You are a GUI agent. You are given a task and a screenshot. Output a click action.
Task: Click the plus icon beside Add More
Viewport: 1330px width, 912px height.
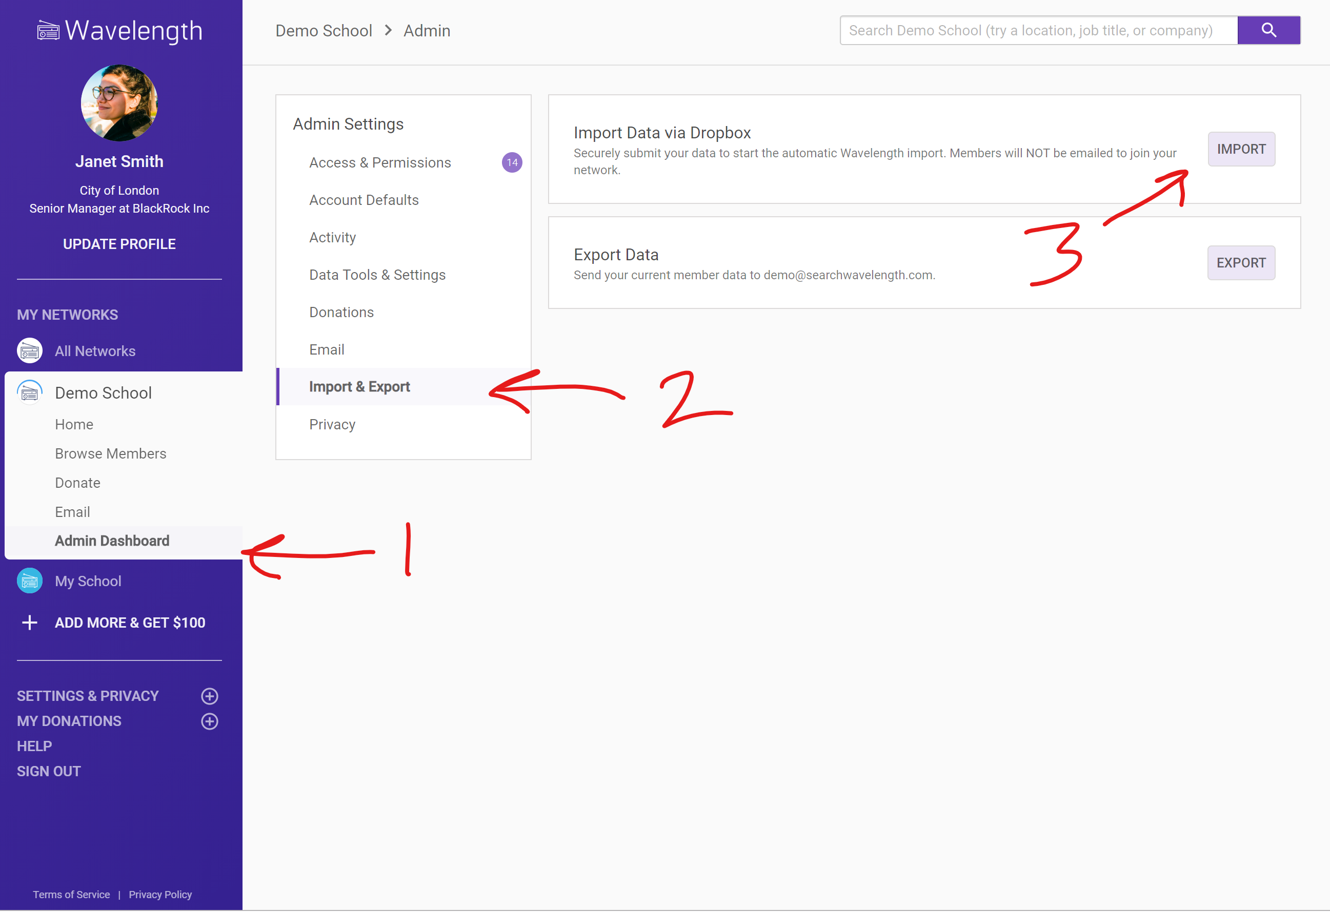tap(30, 623)
